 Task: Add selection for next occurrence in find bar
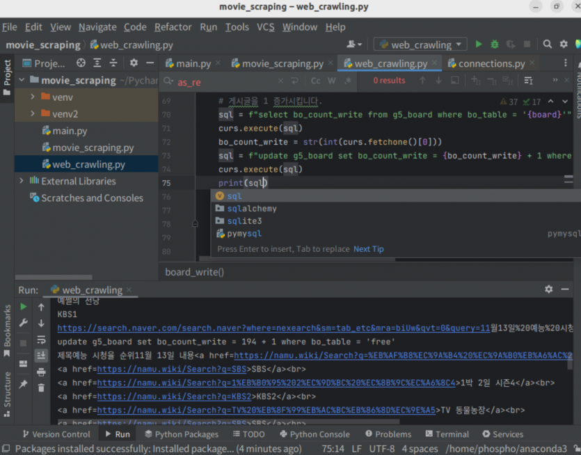(475, 81)
